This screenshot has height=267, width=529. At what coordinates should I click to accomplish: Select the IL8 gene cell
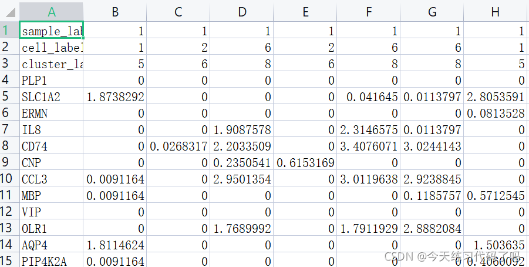[x=51, y=129]
